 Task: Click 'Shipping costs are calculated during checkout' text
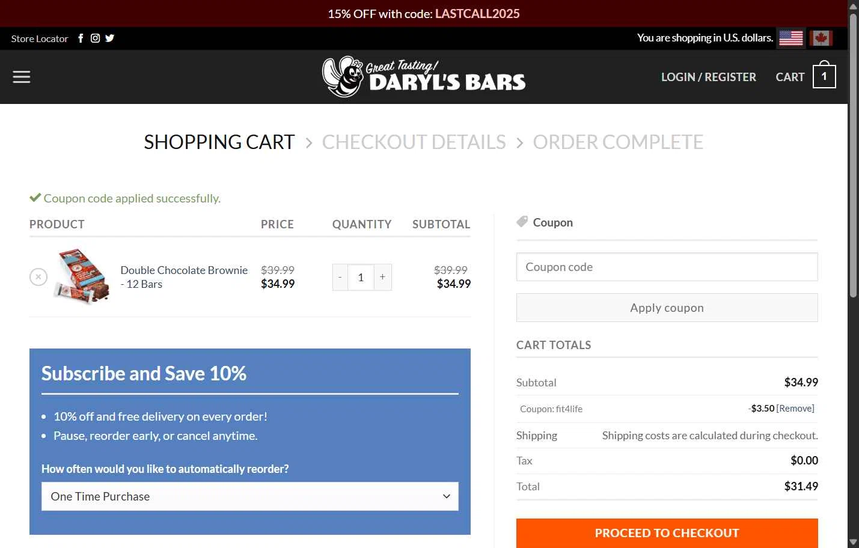[710, 436]
